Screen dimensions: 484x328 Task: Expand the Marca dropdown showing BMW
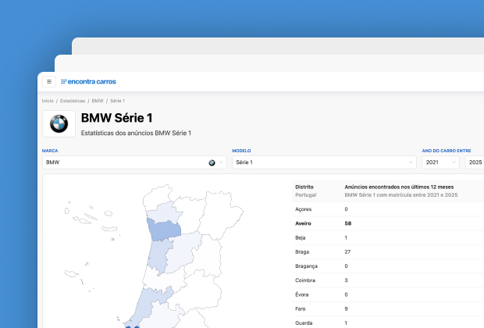(x=134, y=162)
